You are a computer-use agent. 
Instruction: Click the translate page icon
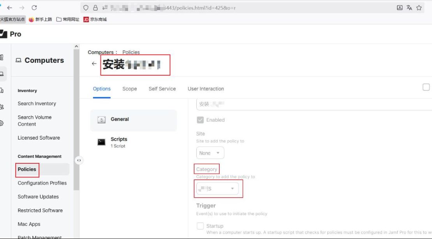click(409, 8)
